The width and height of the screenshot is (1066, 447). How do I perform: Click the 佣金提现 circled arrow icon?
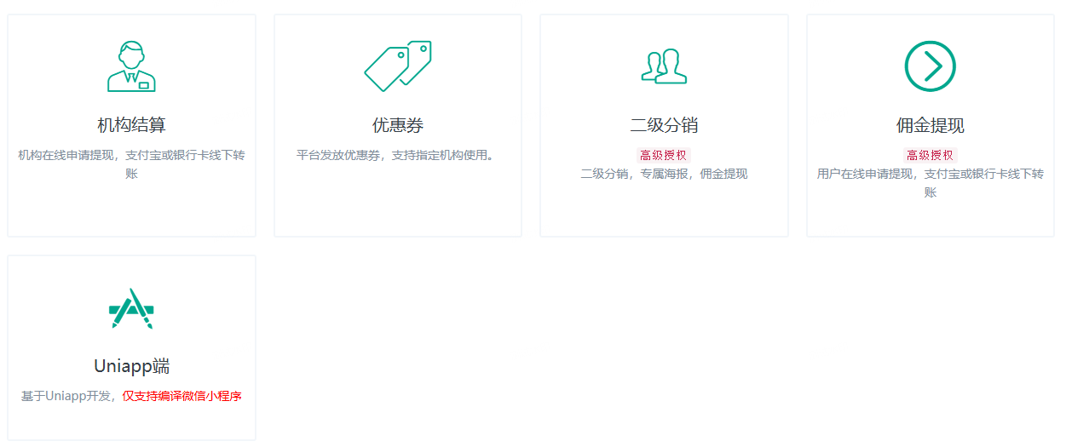pos(930,66)
